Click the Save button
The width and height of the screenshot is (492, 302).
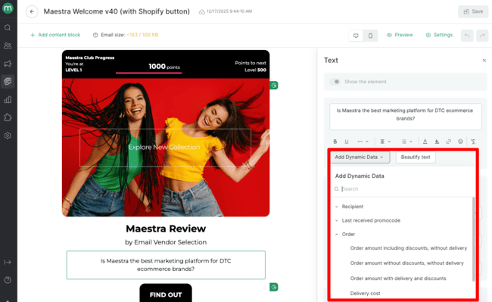click(x=473, y=11)
